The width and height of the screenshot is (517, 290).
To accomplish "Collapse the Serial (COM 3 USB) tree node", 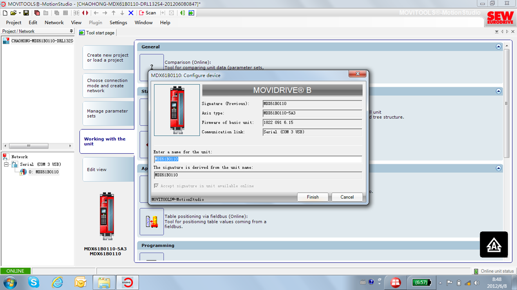I will [x=6, y=165].
